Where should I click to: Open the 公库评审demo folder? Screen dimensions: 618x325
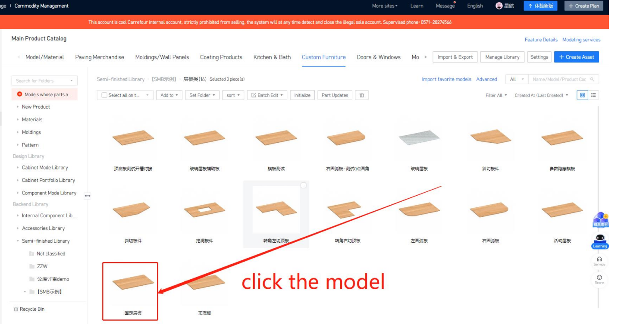[x=49, y=279]
